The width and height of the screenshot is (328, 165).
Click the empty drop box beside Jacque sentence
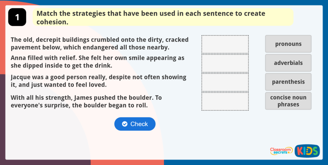(225, 82)
